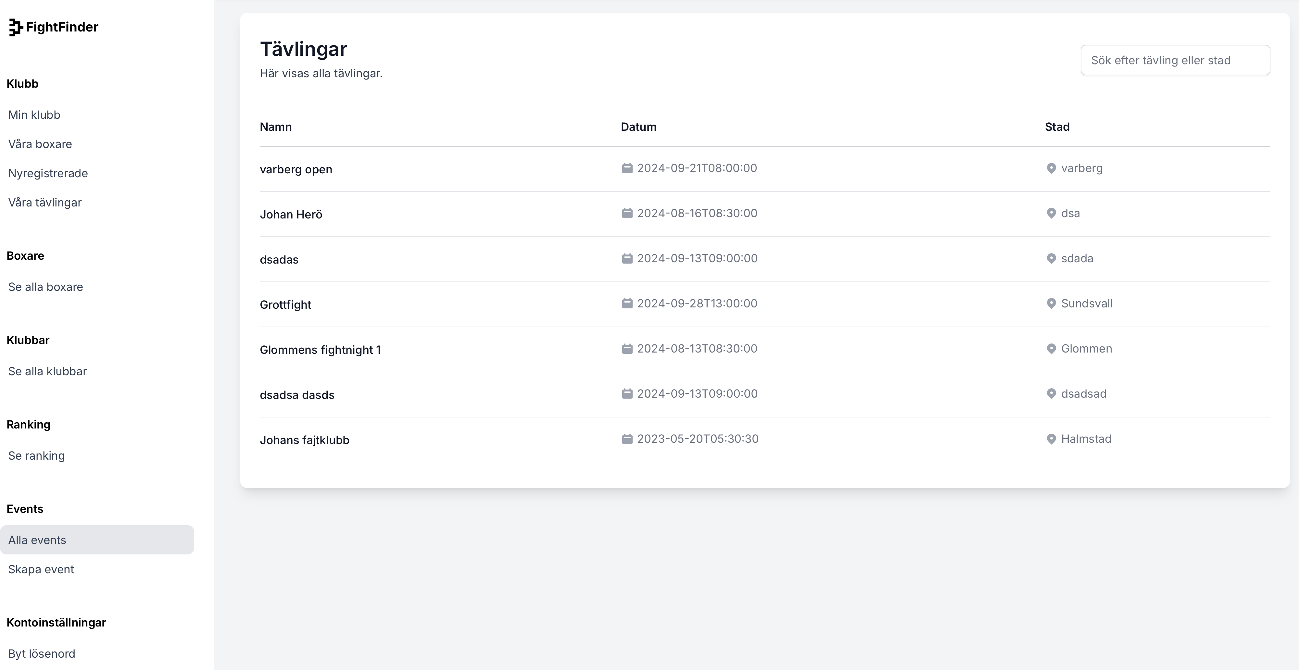Click the Namn column header
This screenshot has height=670, width=1299.
pyautogui.click(x=276, y=127)
